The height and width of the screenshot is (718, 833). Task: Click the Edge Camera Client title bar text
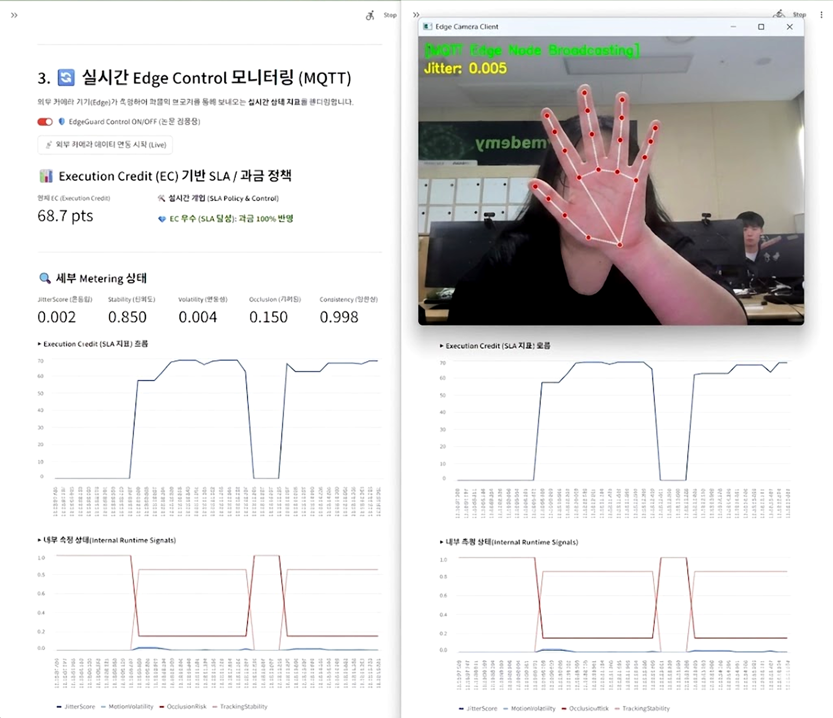click(x=467, y=27)
